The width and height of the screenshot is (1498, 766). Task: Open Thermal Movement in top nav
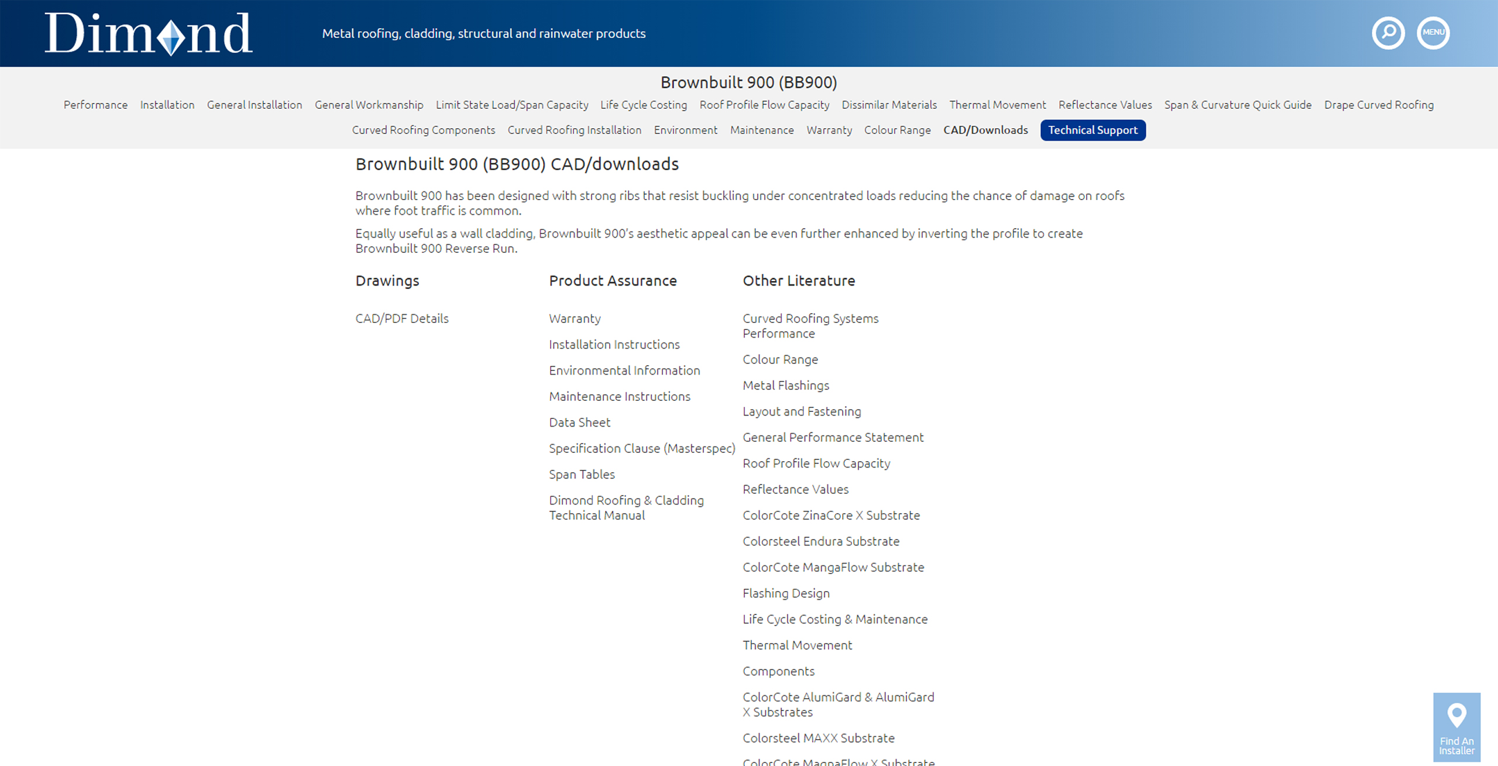[x=998, y=105]
